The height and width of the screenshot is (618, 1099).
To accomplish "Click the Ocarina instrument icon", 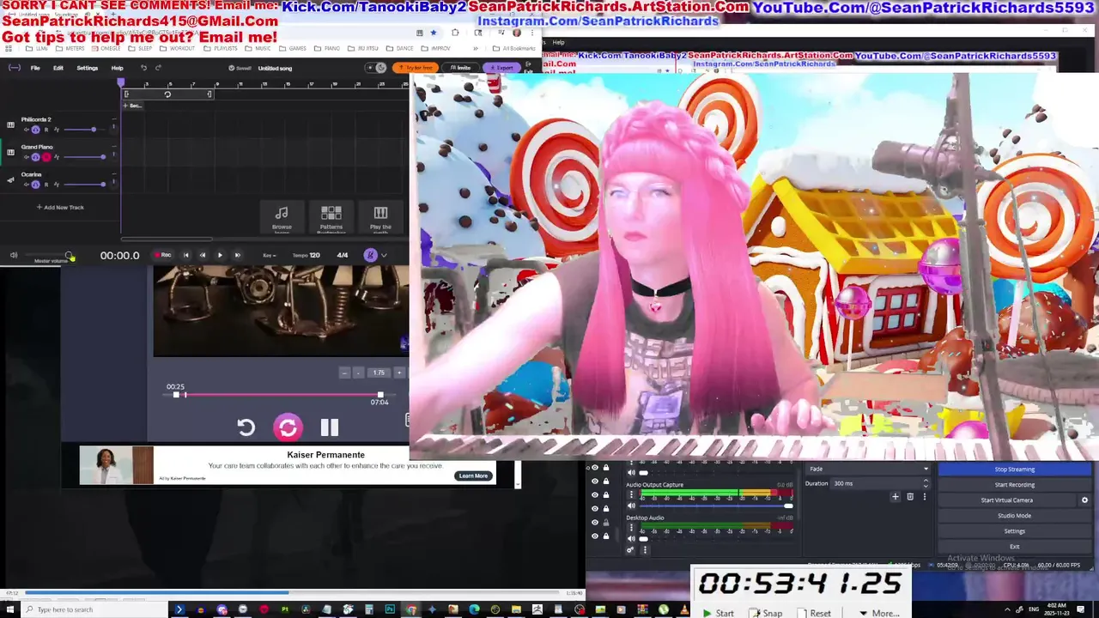I will pyautogui.click(x=10, y=179).
